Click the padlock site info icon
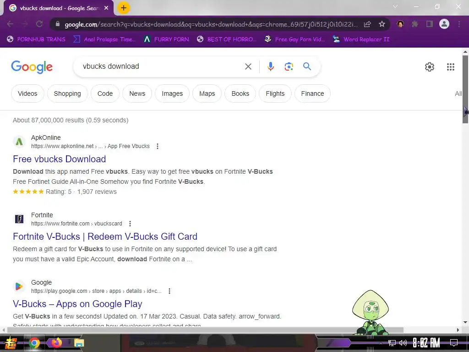 (58, 24)
